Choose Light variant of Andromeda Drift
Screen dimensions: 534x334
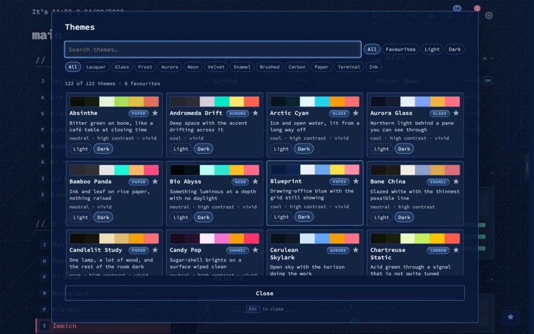click(x=181, y=149)
